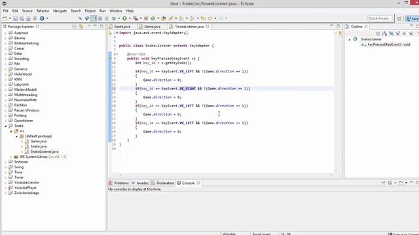Open the Refactor menu
Screen dimensions: 419x235
click(43, 10)
